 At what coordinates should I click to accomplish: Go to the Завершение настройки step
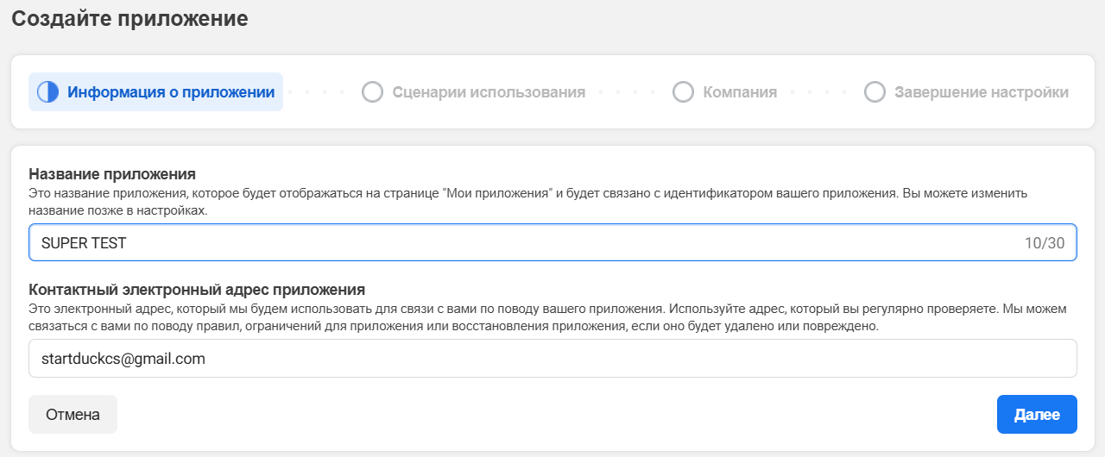pos(967,92)
